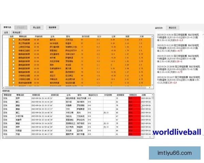This screenshot has height=163, width=204.
Task: Click log entry dated 2023/9/24 23:28:08
Action: tap(178, 69)
